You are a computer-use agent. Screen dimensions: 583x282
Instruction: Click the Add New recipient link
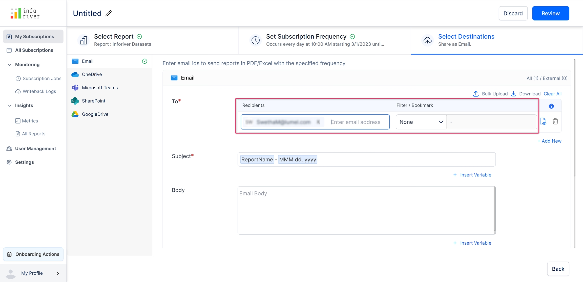(x=549, y=141)
